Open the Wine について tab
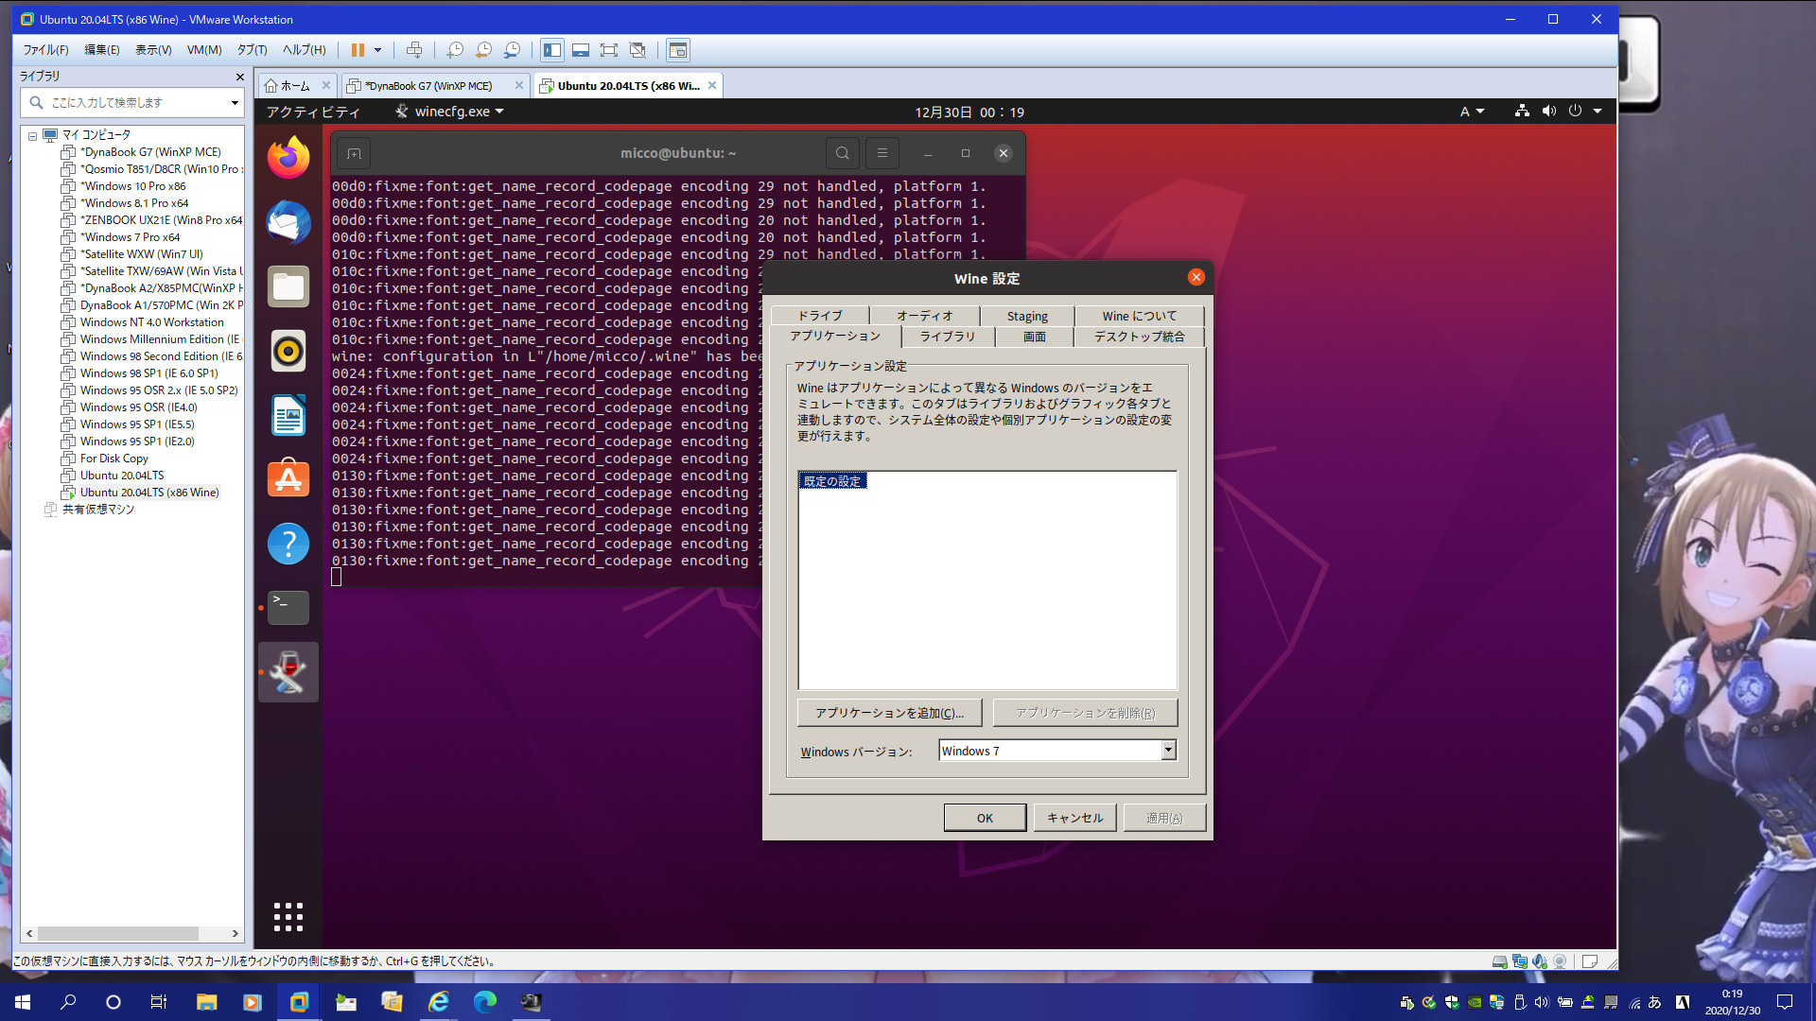 (1139, 316)
